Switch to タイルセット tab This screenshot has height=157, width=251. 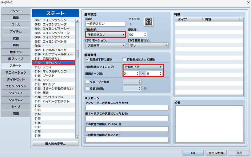16,79
